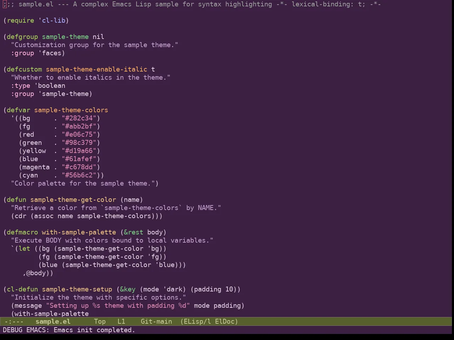Click the sample.el buffer name in mode line
This screenshot has width=454, height=340.
pyautogui.click(x=53, y=322)
